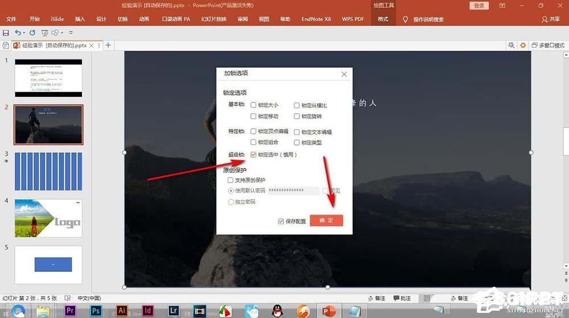
Task: Switch to the 插入 tab
Action: pos(80,19)
